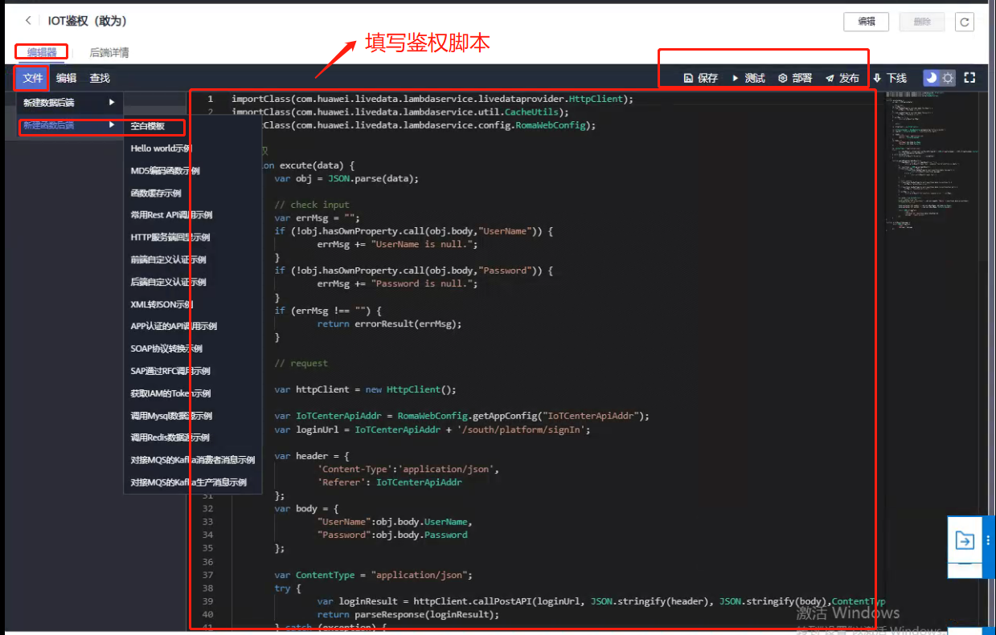
Task: Click code line 'var httpClient = new HttpClient();'
Action: pos(365,389)
